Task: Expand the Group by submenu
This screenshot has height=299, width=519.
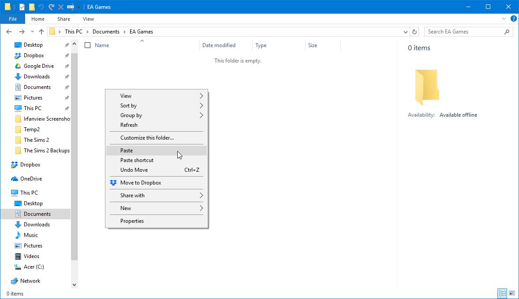Action: pos(157,115)
